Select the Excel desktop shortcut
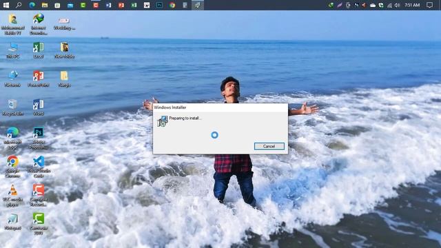This screenshot has width=441, height=248. tap(39, 50)
